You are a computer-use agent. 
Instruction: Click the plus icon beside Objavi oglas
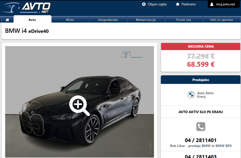pyautogui.click(x=144, y=4)
